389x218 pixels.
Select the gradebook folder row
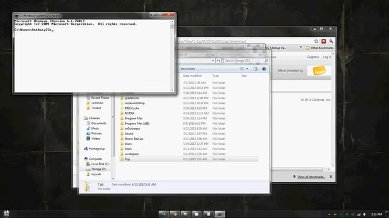coord(188,98)
